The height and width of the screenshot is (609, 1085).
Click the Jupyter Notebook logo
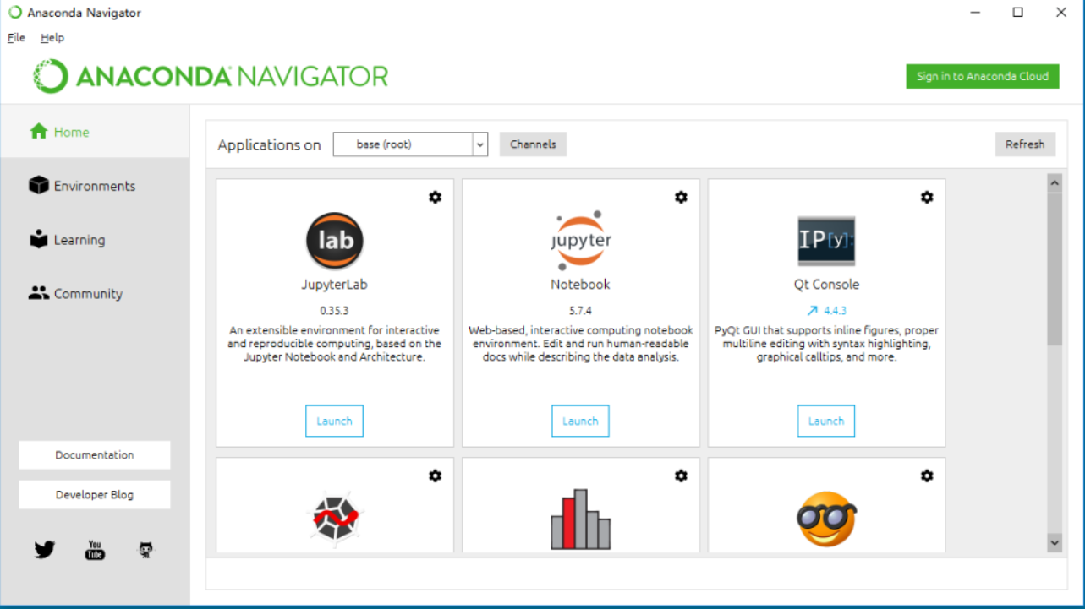coord(580,240)
